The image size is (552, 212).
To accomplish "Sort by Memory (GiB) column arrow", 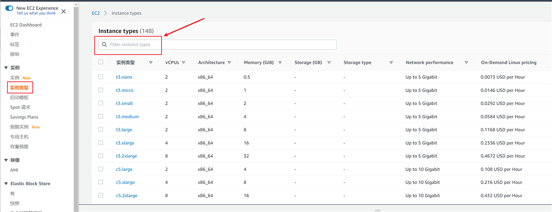I will coord(280,63).
